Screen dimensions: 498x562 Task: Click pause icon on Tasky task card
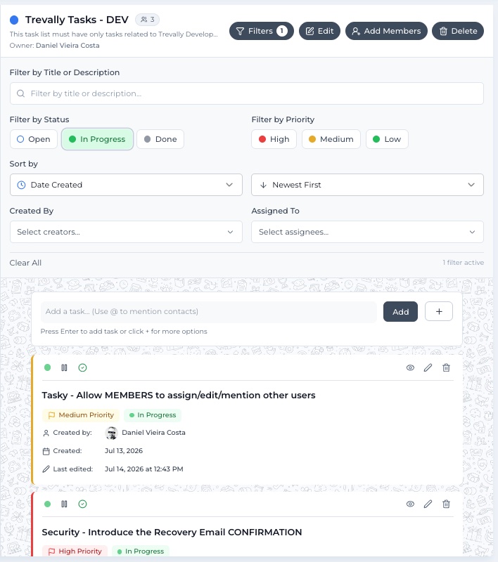coord(64,367)
